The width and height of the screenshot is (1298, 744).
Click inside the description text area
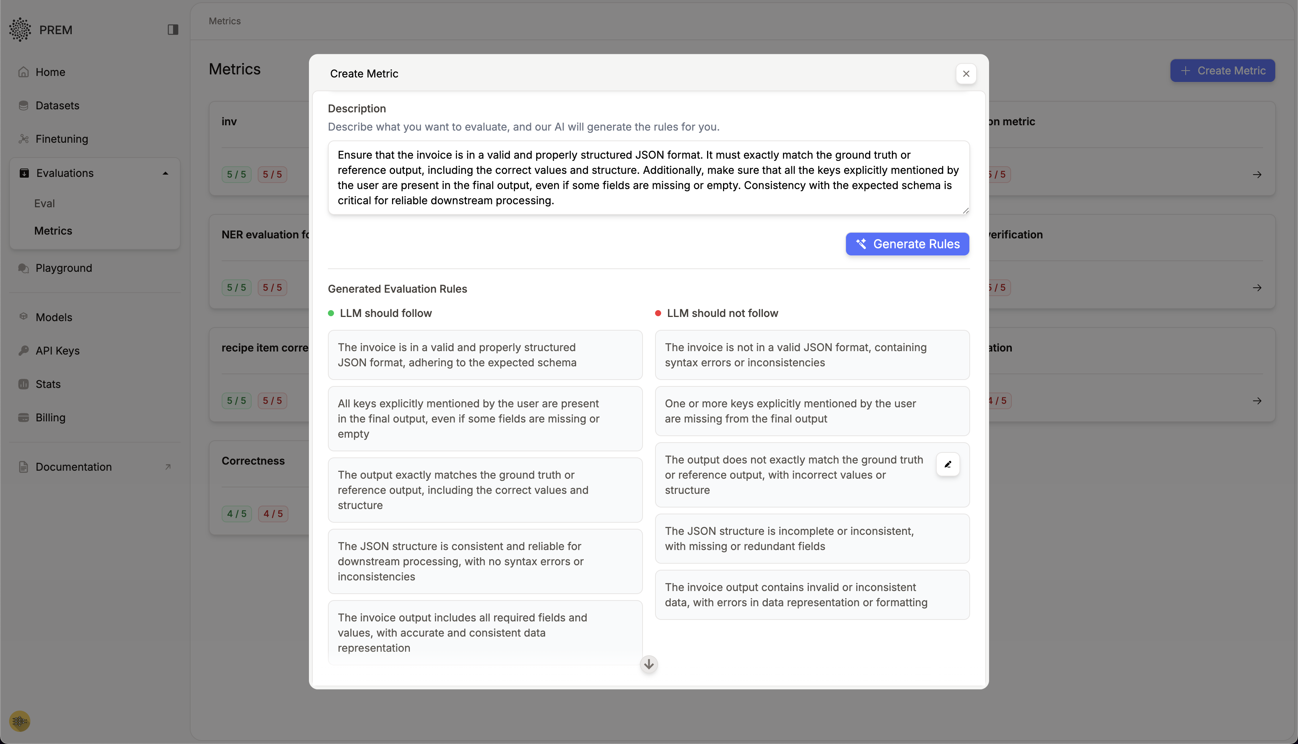click(648, 178)
